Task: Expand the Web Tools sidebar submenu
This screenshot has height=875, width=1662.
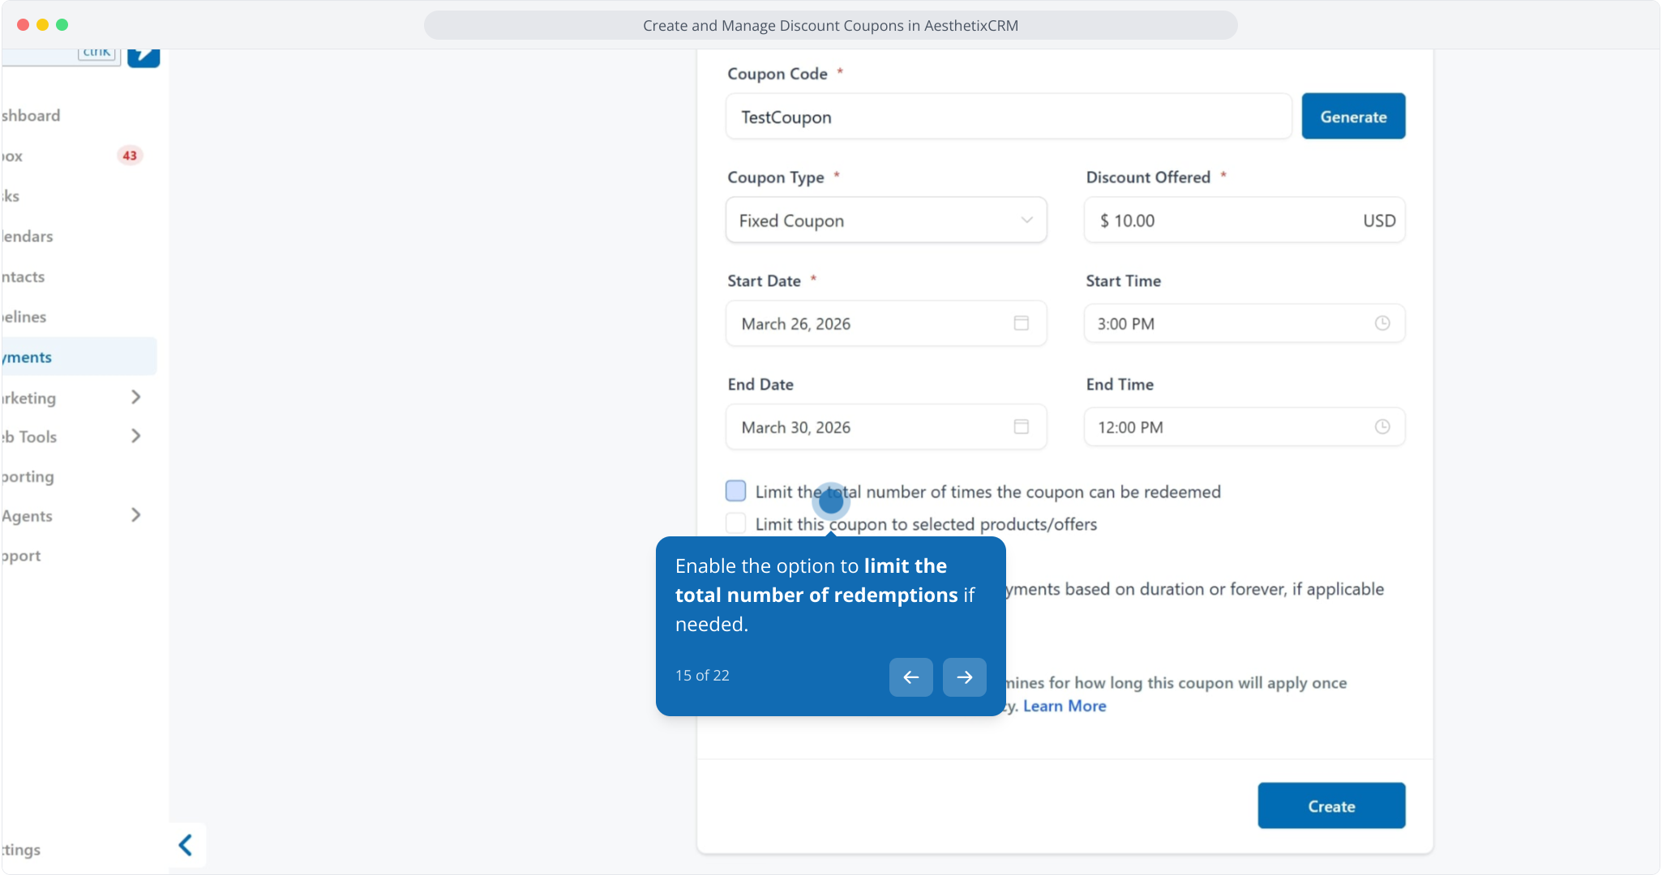Action: tap(135, 436)
